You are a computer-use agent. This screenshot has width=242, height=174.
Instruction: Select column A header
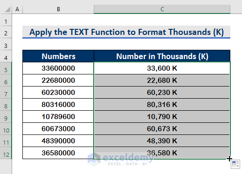tap(17, 9)
